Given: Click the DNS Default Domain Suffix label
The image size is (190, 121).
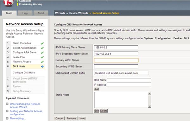Looking at the screenshot, I should (70, 73).
